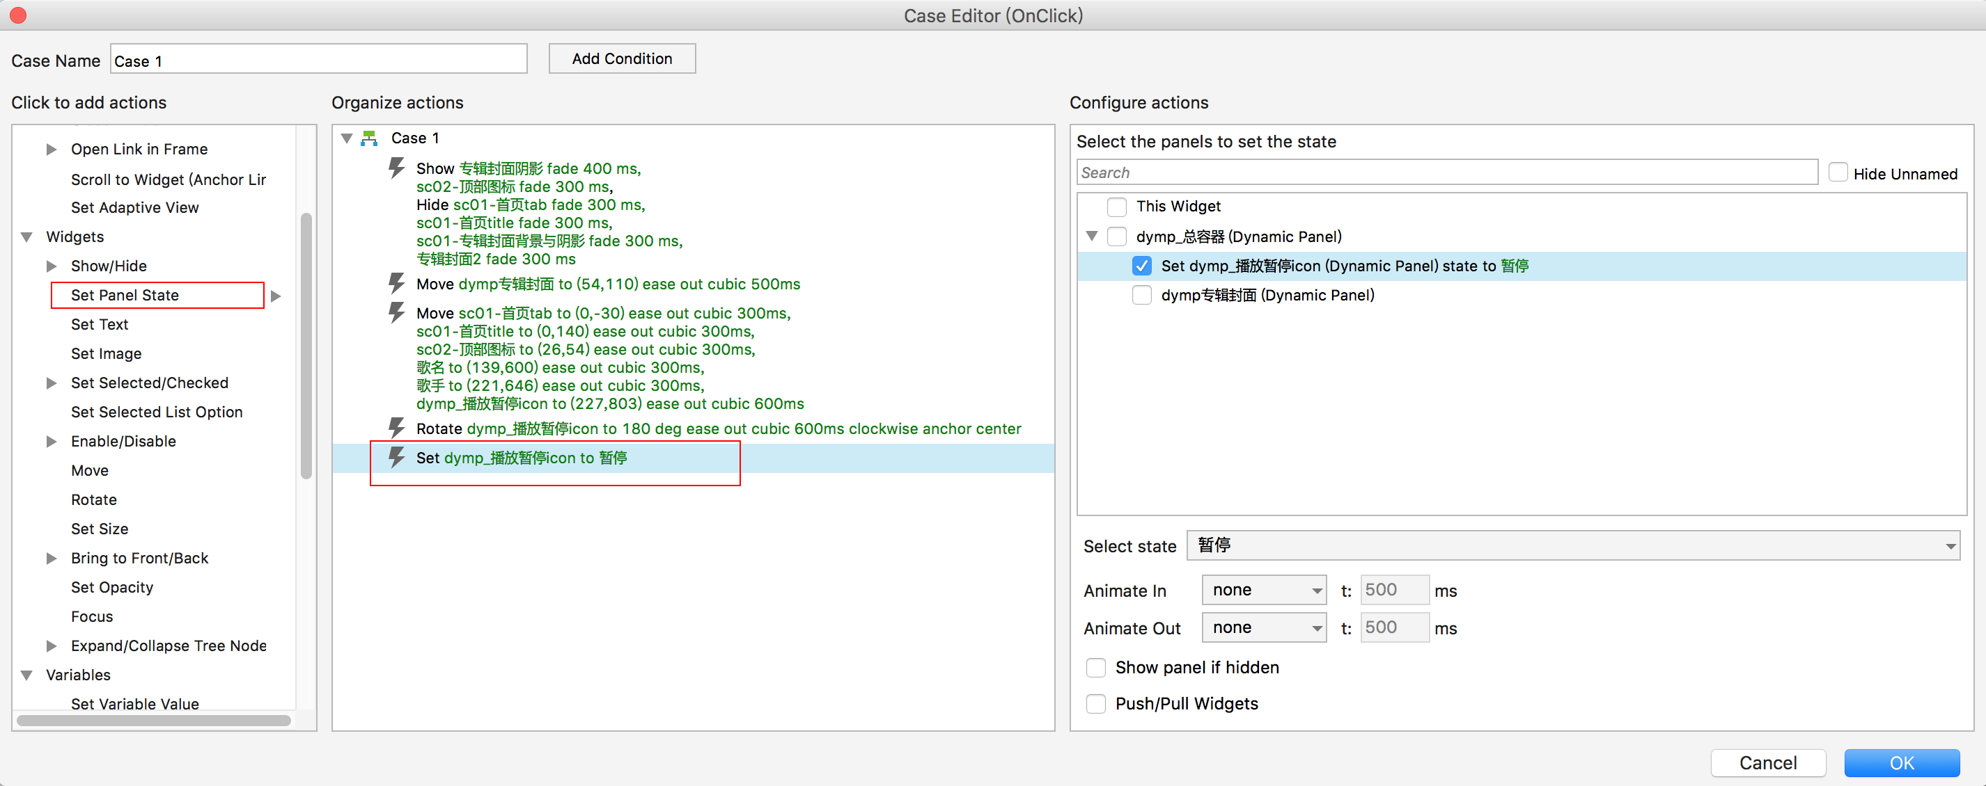Collapse the Widgets category
1986x786 pixels.
pyautogui.click(x=27, y=237)
